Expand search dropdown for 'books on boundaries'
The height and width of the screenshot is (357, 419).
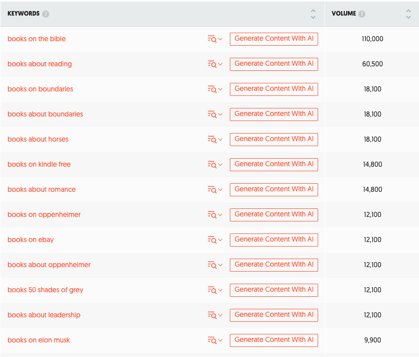(220, 89)
